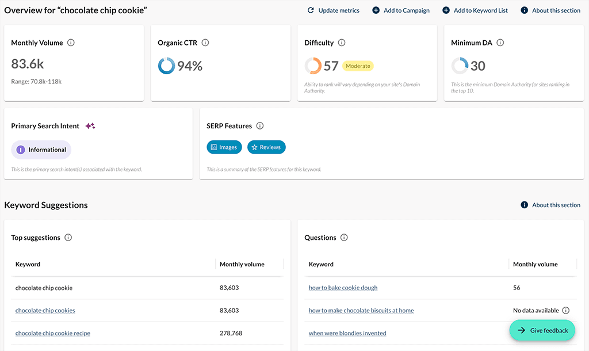Viewport: 589px width, 351px height.
Task: Click the 278,768 monthly volume value
Action: pyautogui.click(x=231, y=333)
